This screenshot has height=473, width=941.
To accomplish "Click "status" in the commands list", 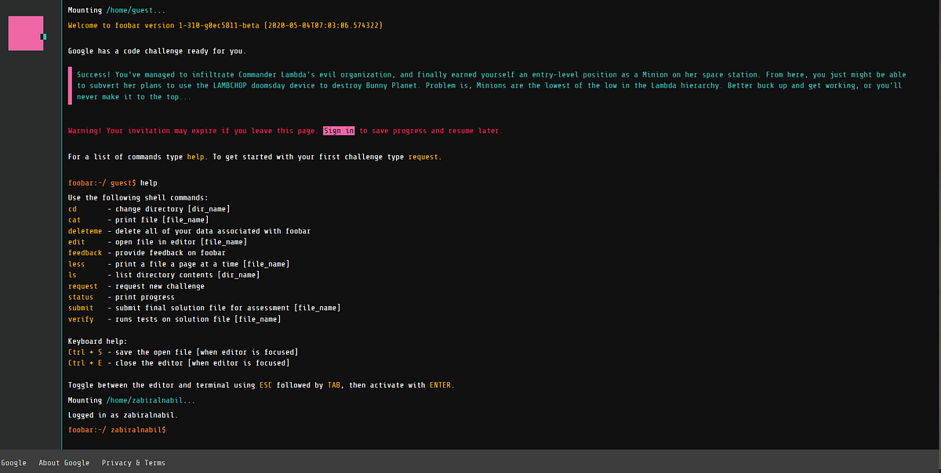I will tap(80, 296).
